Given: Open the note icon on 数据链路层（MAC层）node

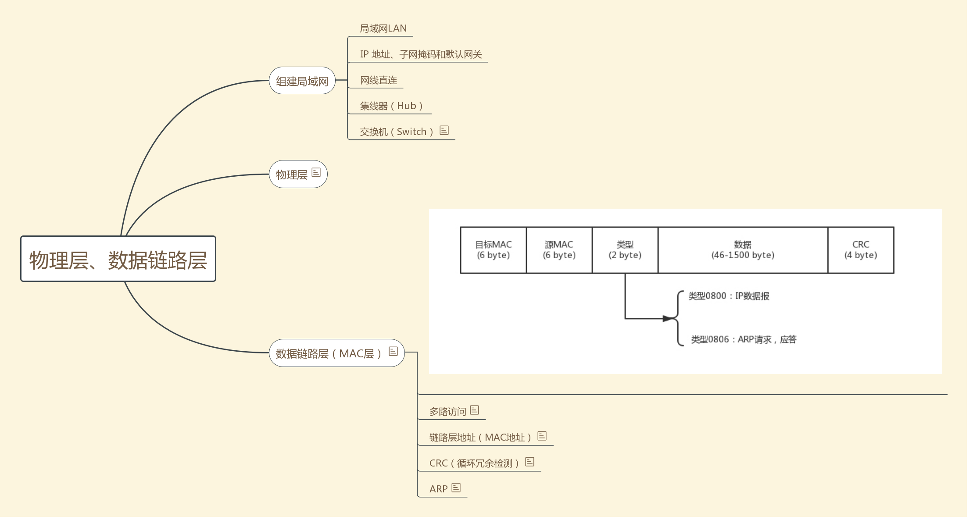Looking at the screenshot, I should pos(393,351).
